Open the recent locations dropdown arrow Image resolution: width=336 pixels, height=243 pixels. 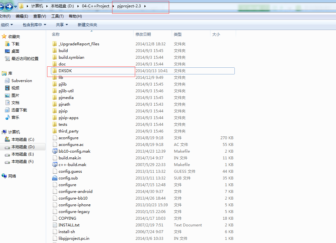15,7
